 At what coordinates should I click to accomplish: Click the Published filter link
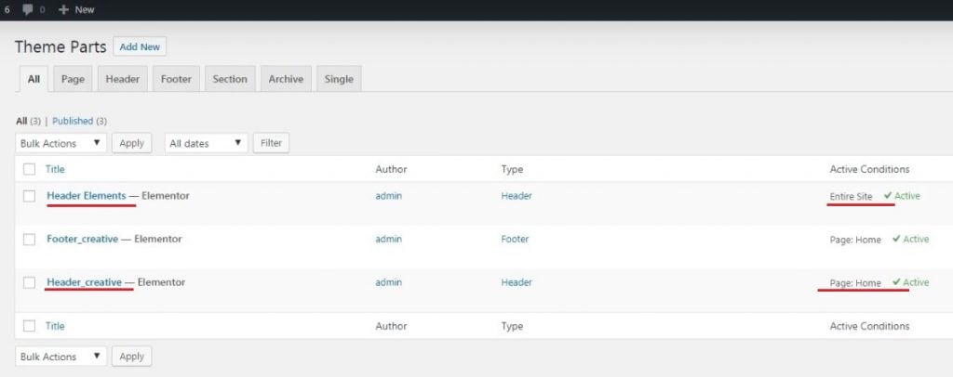click(73, 121)
